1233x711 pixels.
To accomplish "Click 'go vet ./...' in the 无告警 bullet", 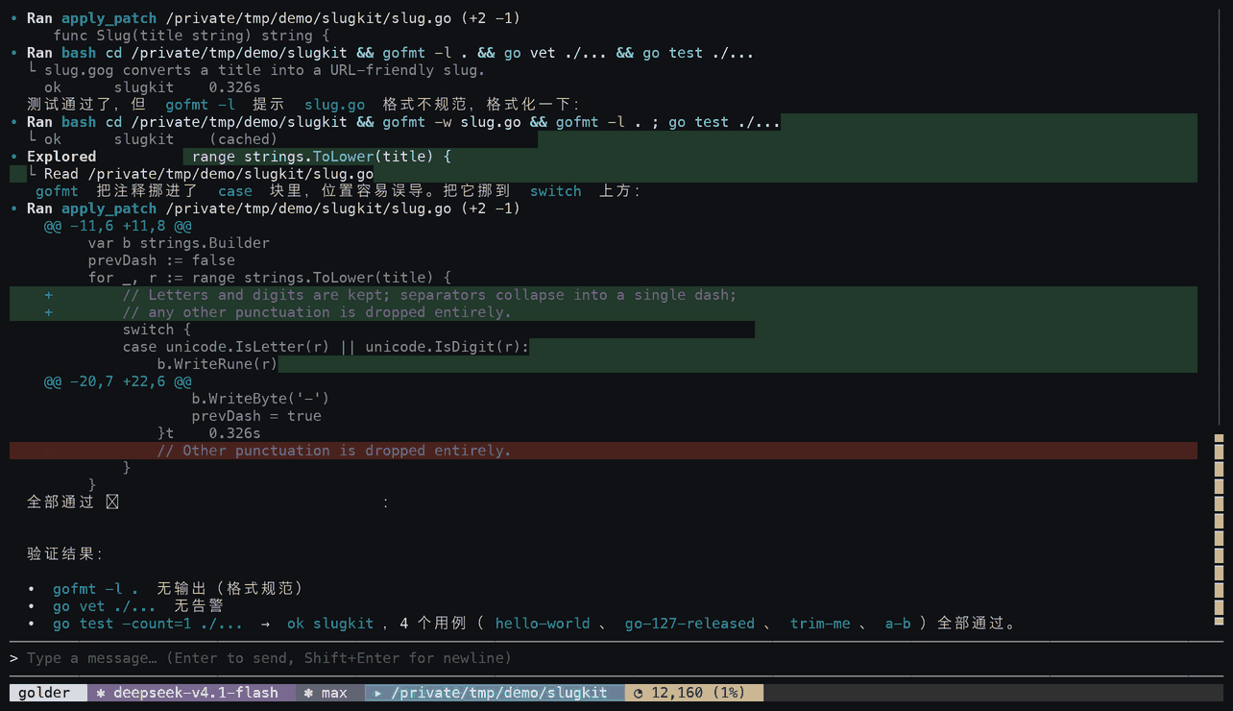I will (x=105, y=606).
